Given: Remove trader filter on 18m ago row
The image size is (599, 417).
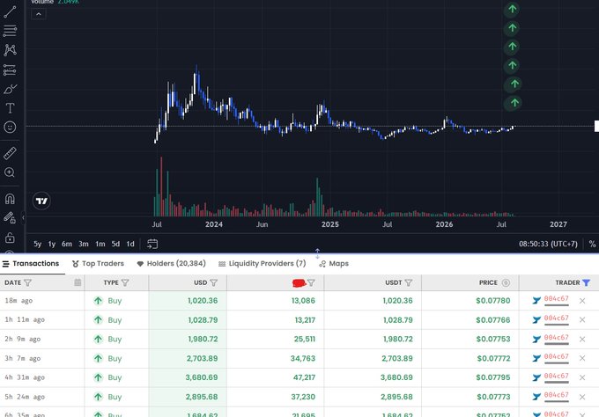Looking at the screenshot, I should 582,301.
